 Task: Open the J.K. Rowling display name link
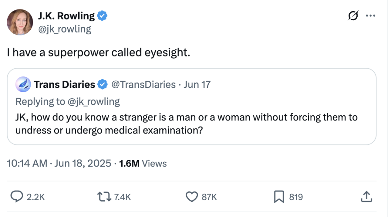coord(66,16)
